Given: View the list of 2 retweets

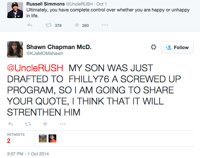Looking at the screenshot, I should coord(16,138).
